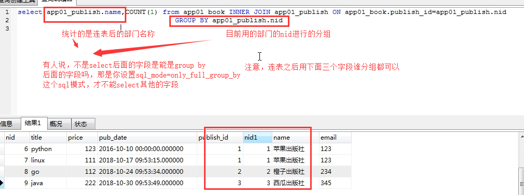Select the python title cell

coord(48,149)
